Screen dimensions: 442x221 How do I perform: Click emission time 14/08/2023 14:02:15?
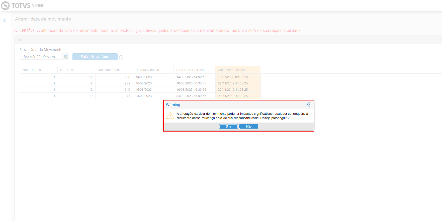(x=195, y=77)
